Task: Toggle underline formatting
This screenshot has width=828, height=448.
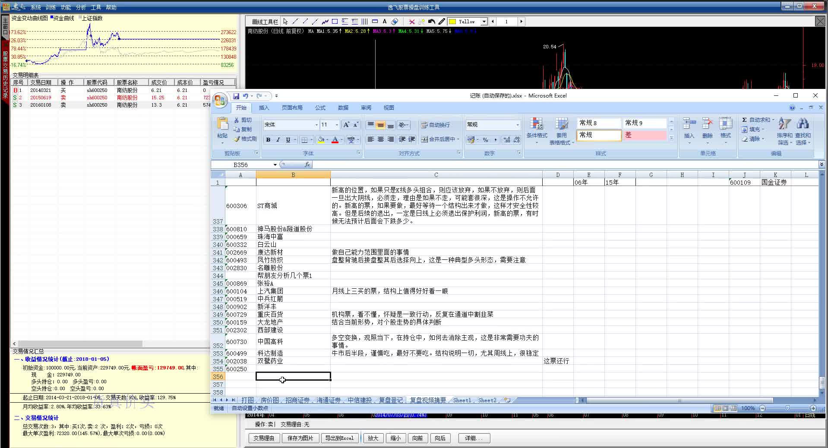Action: 288,140
